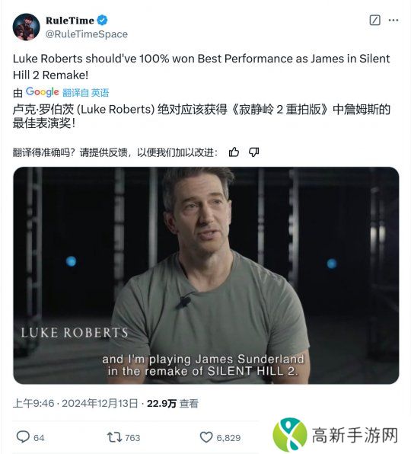Give thumbs down to translation
Viewport: 411px width, 454px height.
coord(253,152)
